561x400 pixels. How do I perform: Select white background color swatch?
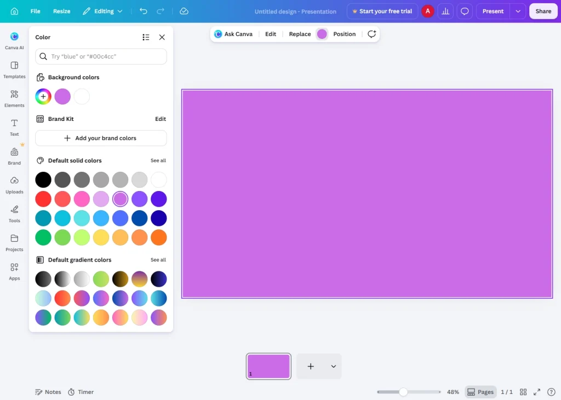[82, 96]
